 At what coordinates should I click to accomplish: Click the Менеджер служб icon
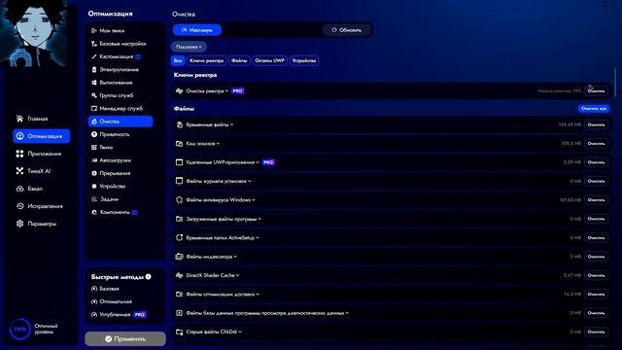click(x=94, y=108)
